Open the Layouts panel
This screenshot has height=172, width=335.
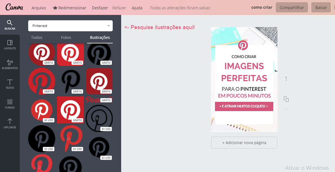[10, 45]
